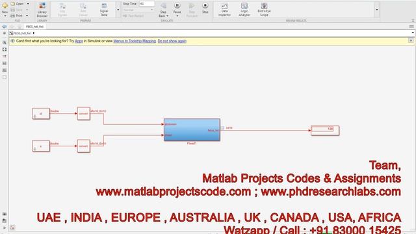Open the Step Back dropdown arrow

[168, 16]
